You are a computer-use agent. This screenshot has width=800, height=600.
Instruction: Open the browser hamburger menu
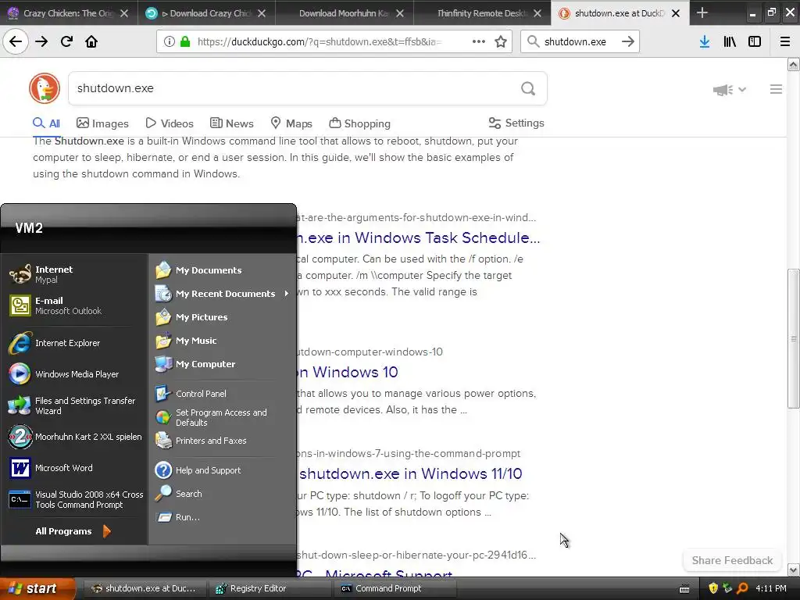click(x=785, y=41)
